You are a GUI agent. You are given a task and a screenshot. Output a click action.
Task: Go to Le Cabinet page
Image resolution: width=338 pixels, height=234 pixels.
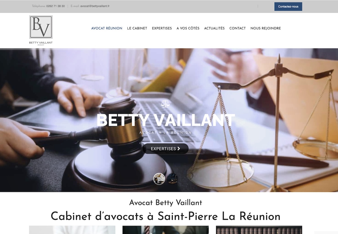pyautogui.click(x=137, y=28)
